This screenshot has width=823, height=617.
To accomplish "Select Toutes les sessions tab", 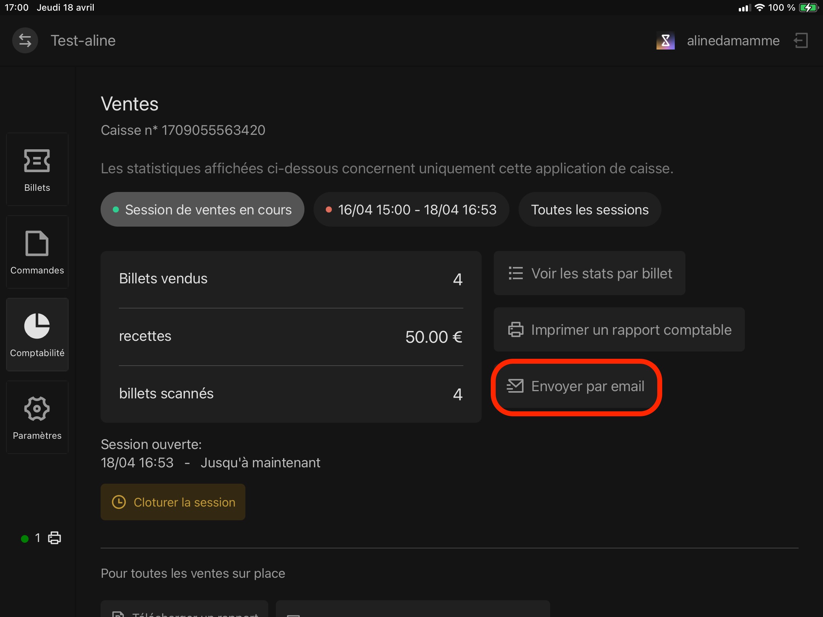I will coord(589,209).
